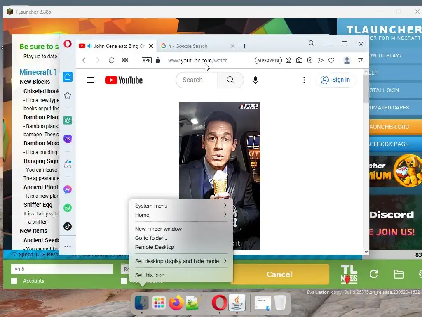Click the scroll down arrow in Opera

pos(366,251)
